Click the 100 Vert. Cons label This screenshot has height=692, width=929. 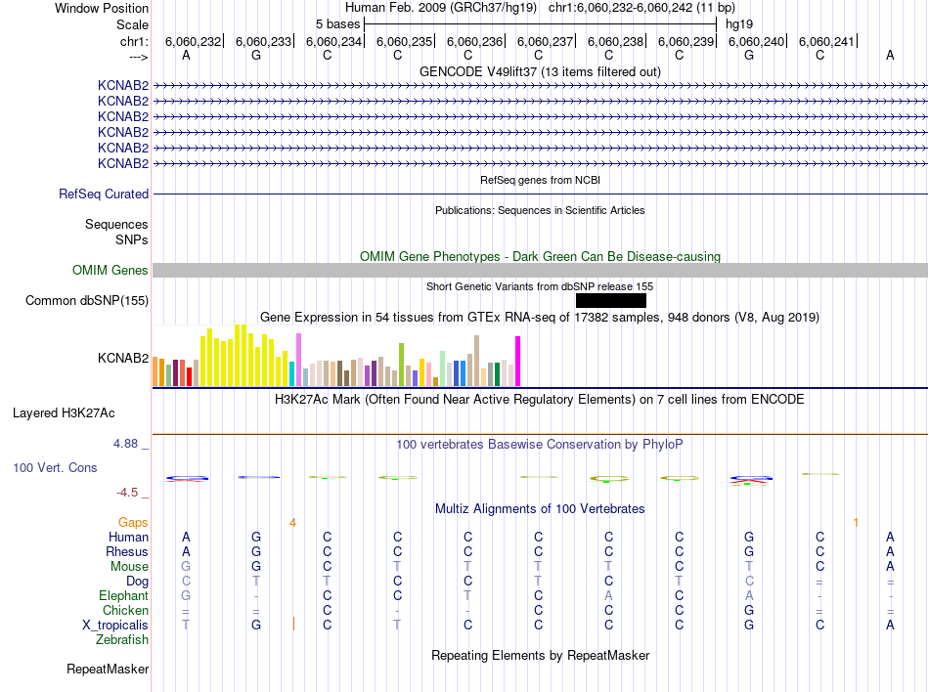(55, 467)
